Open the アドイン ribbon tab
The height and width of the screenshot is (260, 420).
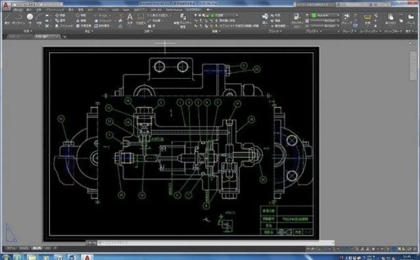click(102, 10)
